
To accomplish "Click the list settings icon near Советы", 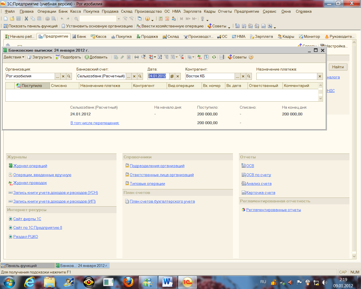I will [222, 57].
